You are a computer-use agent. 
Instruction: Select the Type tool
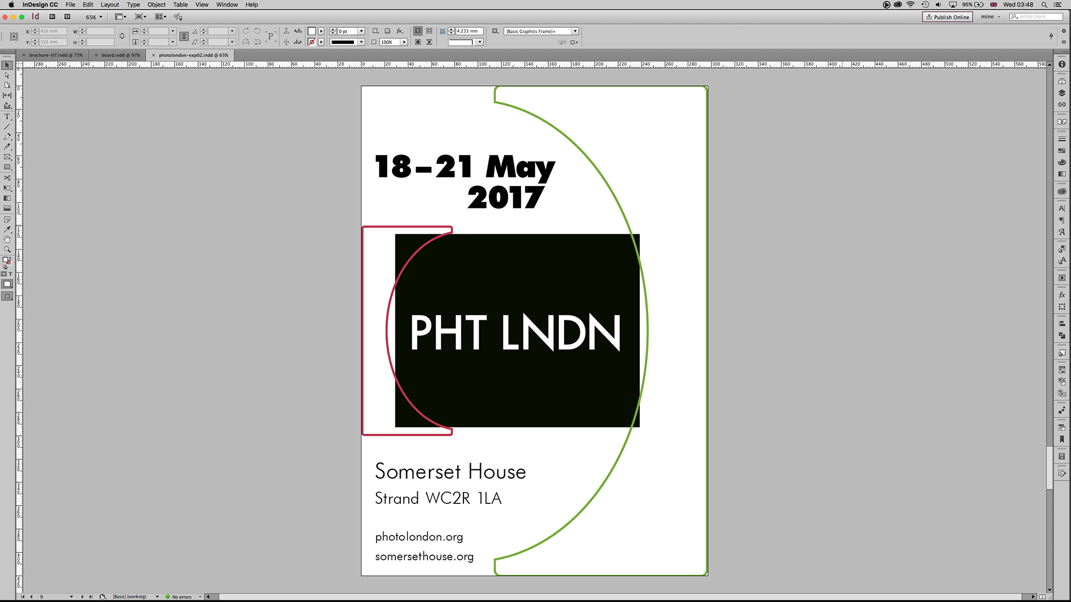pyautogui.click(x=7, y=116)
